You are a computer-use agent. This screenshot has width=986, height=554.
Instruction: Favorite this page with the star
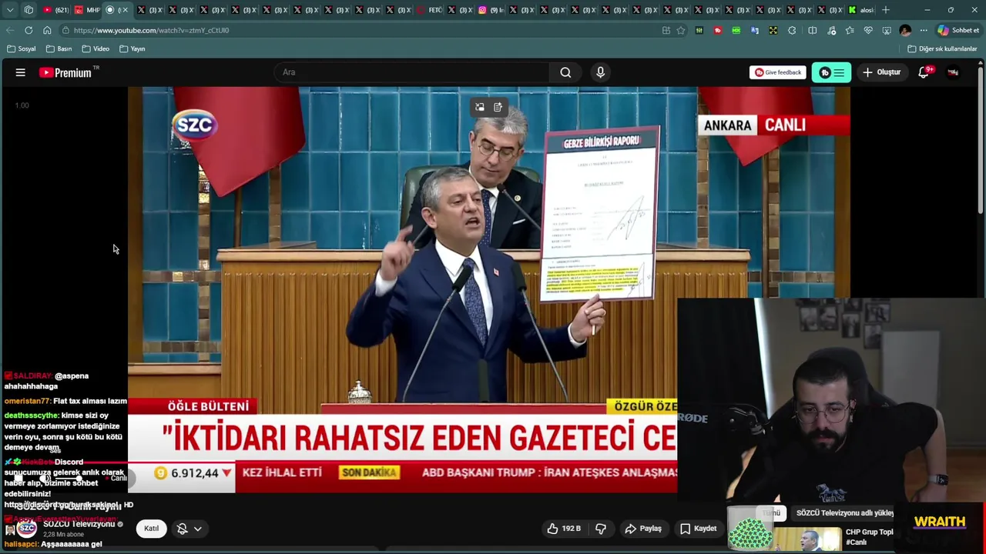(x=681, y=30)
